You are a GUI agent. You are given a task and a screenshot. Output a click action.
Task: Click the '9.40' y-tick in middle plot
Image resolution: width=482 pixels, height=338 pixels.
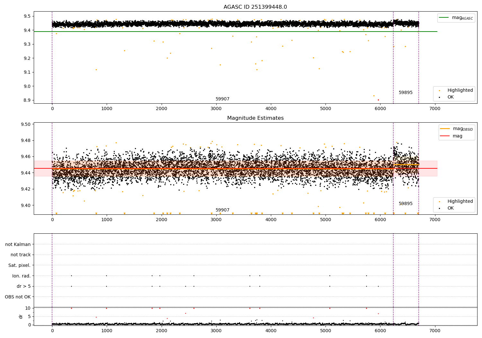[26, 205]
